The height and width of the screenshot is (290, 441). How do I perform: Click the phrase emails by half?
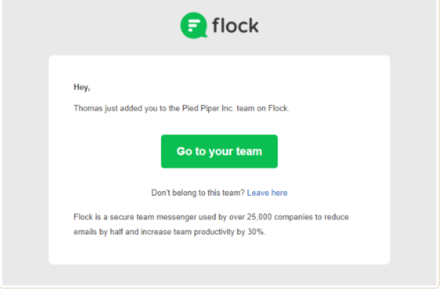98,233
